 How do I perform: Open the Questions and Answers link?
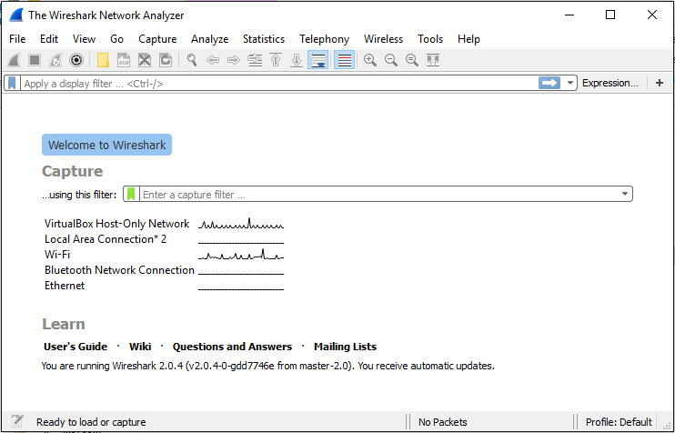(232, 347)
